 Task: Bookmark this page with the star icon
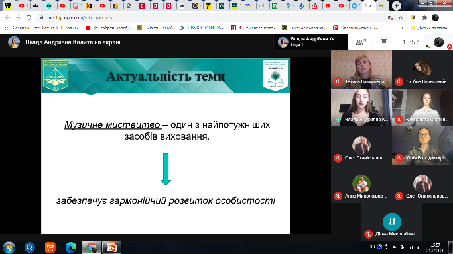(401, 18)
